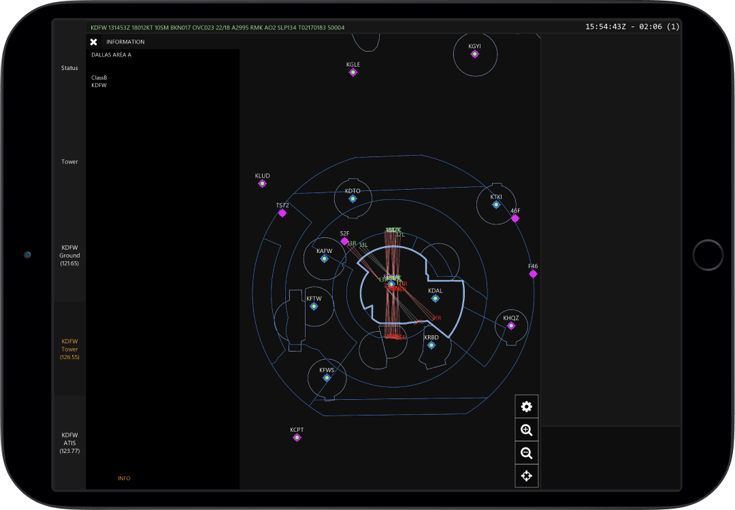The width and height of the screenshot is (735, 510).
Task: Click DALLAS AREA A heading in panel
Action: click(111, 54)
